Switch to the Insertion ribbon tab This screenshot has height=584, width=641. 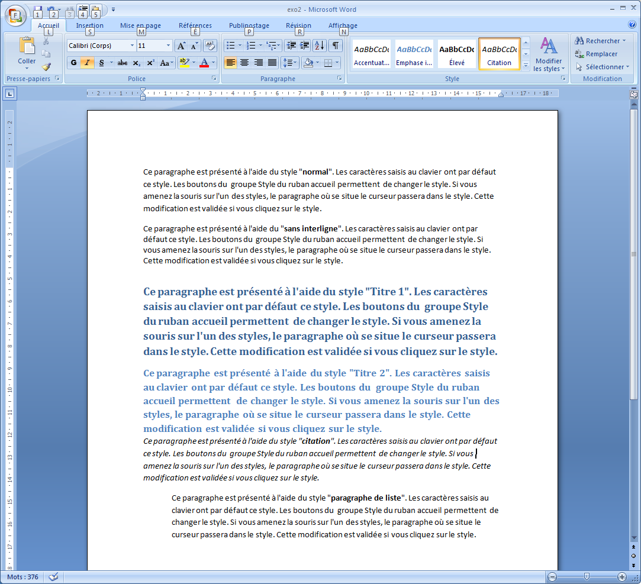point(89,25)
